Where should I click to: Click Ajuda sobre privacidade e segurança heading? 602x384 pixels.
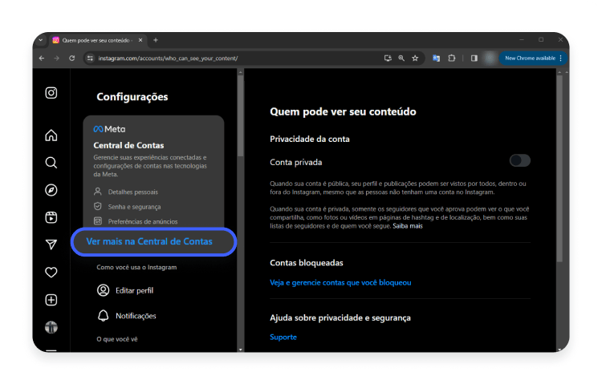pyautogui.click(x=340, y=317)
